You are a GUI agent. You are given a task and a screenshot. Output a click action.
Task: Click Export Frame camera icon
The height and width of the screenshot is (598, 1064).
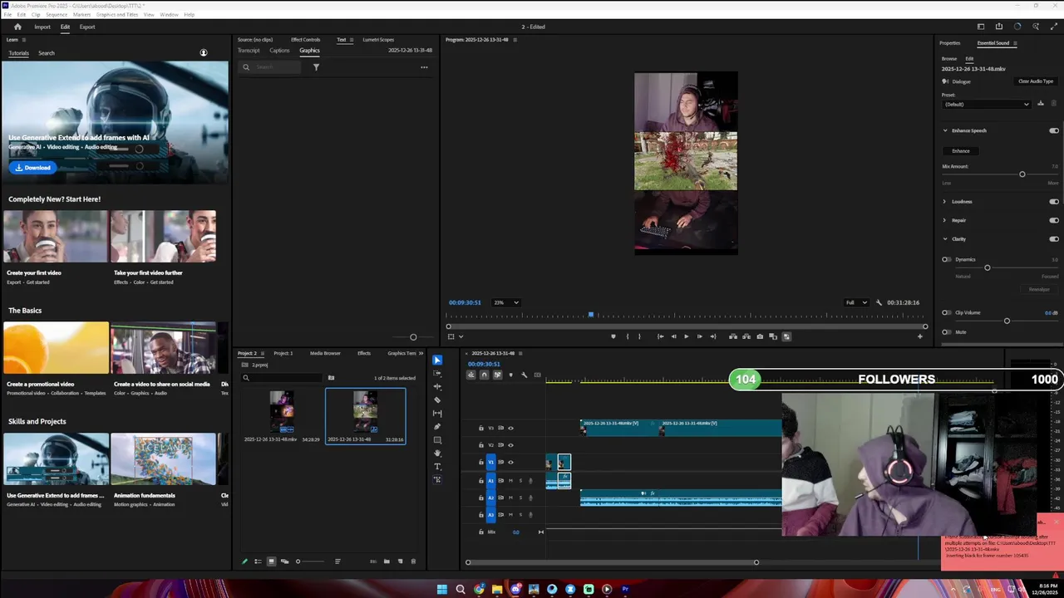760,336
